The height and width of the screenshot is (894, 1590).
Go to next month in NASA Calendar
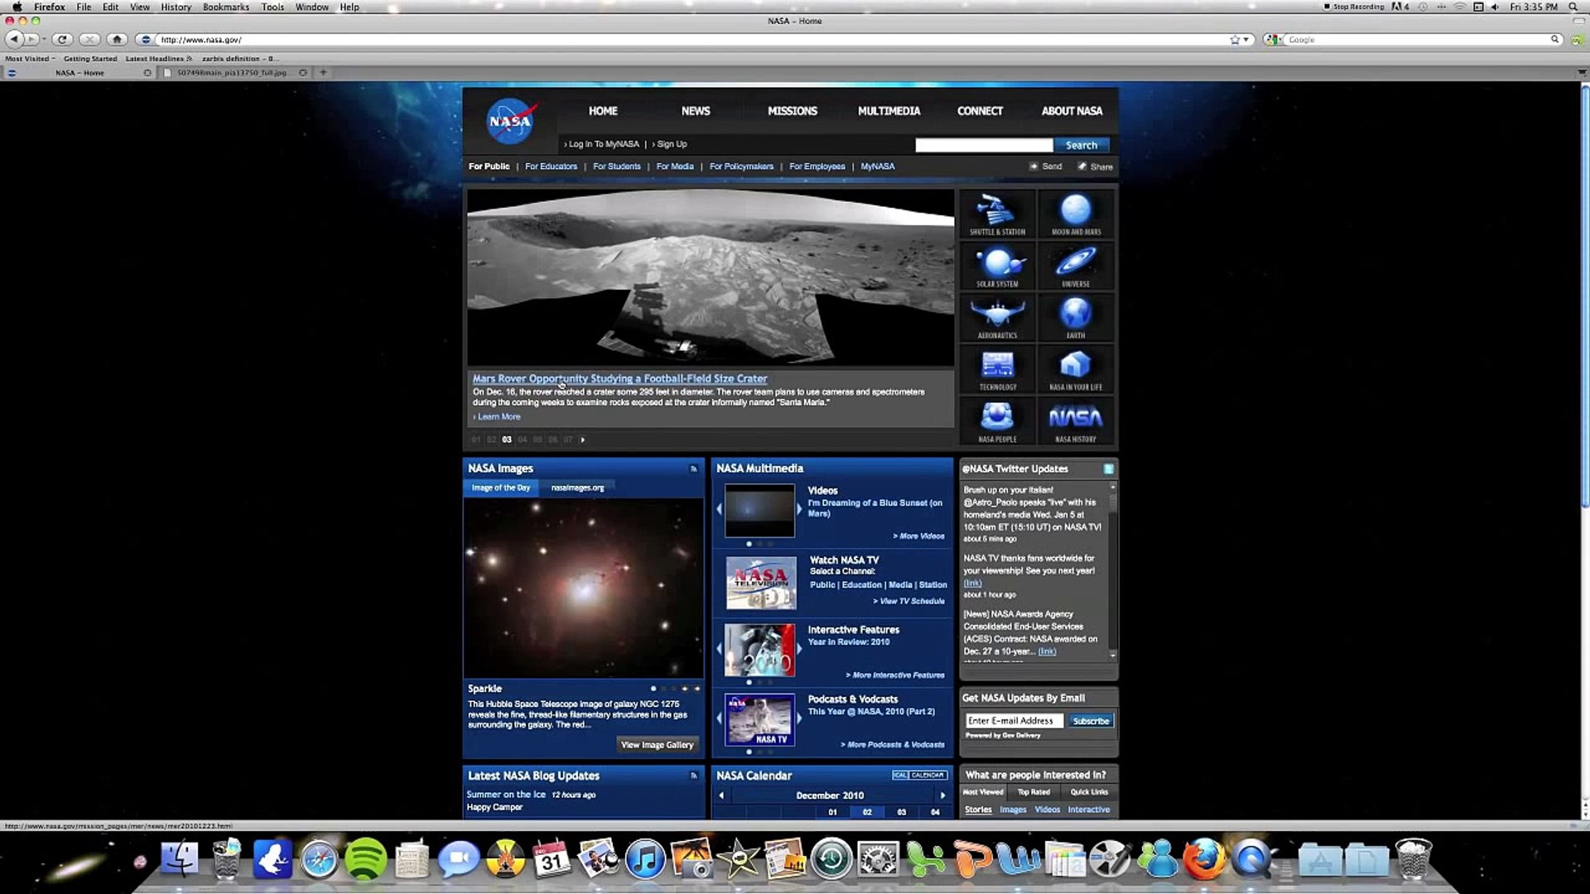point(942,795)
